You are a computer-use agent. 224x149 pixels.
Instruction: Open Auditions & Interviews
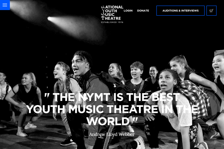180,11
